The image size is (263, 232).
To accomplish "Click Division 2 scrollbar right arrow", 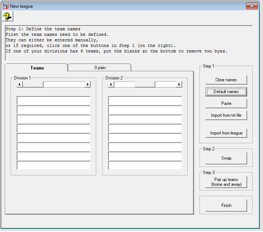I will tap(179, 84).
